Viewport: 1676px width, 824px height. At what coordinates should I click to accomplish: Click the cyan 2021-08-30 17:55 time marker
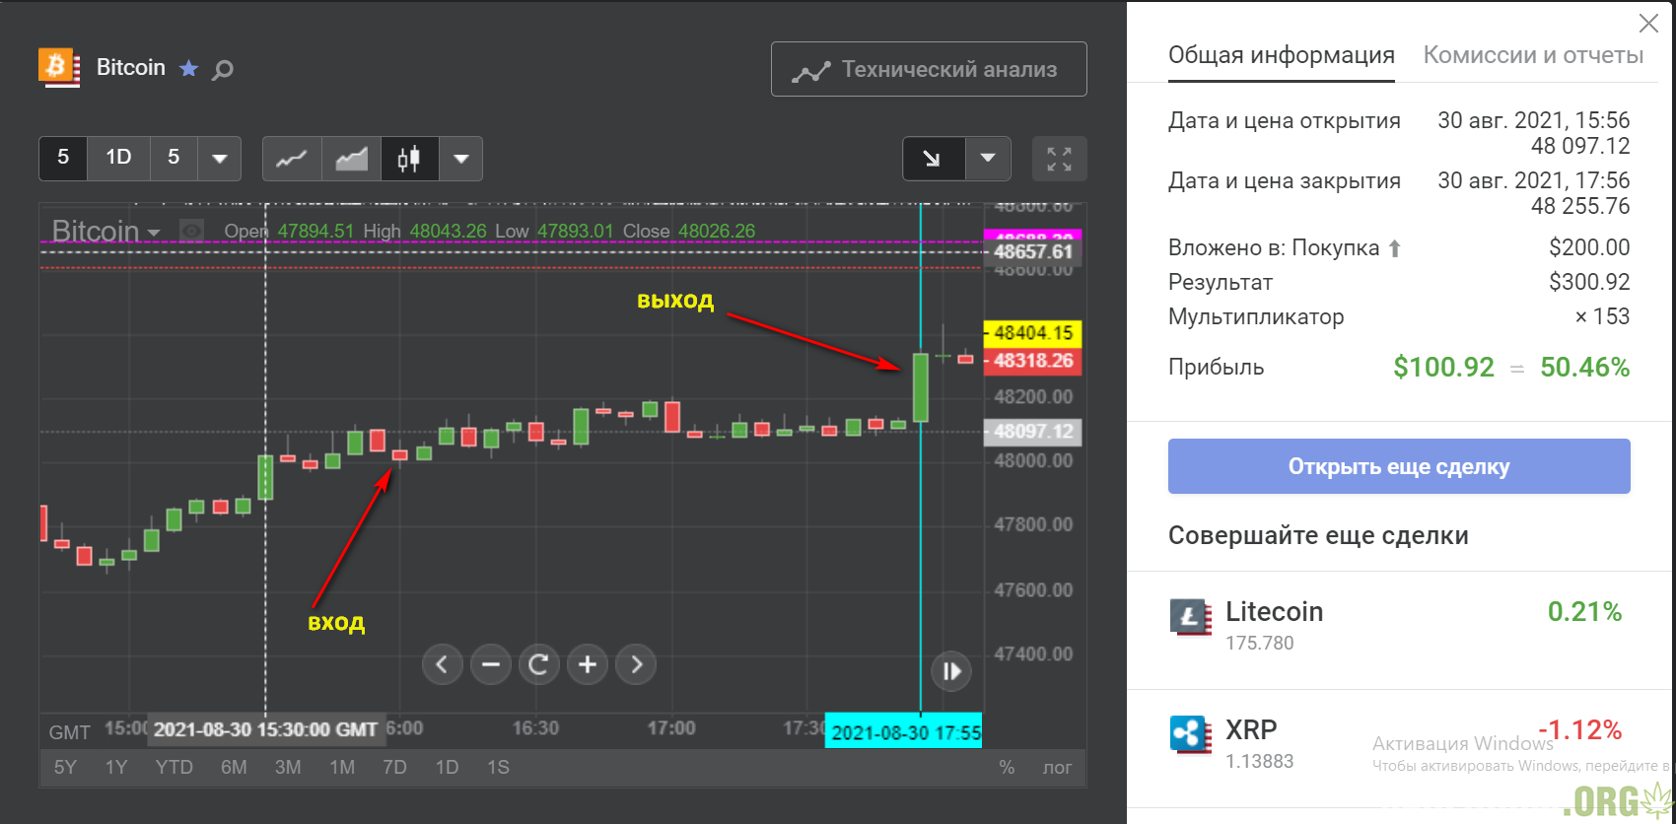coord(904,732)
